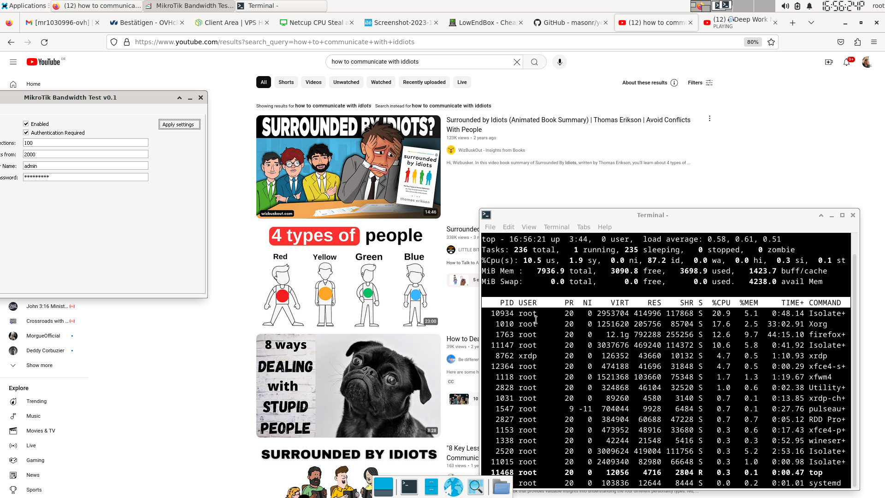
Task: Filter results by Videos
Action: (313, 82)
